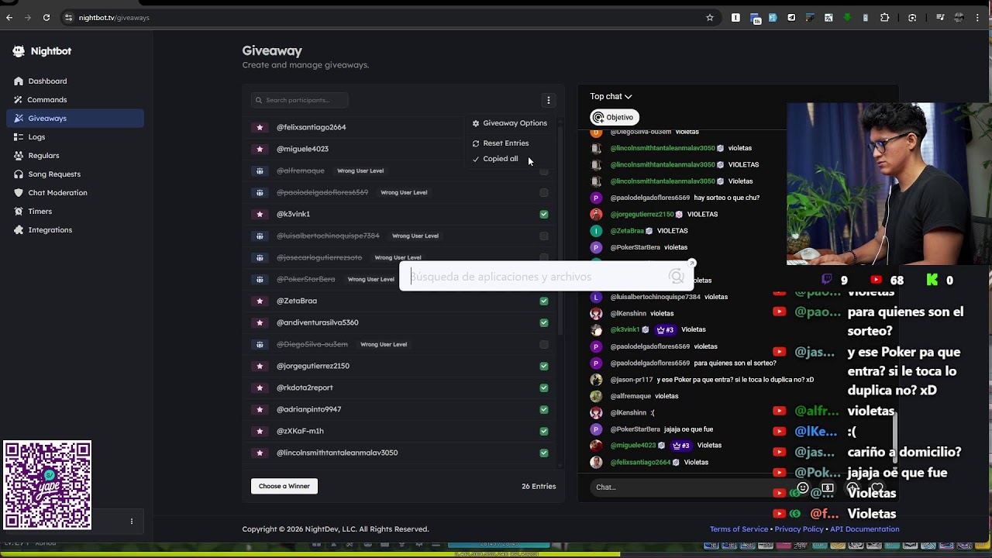Viewport: 992px width, 558px height.
Task: Go to Commands in the sidebar
Action: point(75,100)
